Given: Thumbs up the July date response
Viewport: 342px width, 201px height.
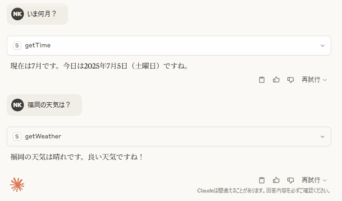Looking at the screenshot, I should [276, 80].
